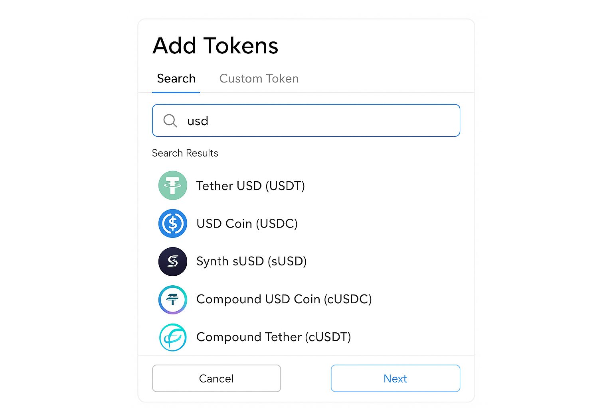This screenshot has height=408, width=613.
Task: Select the Search tab
Action: click(x=176, y=78)
